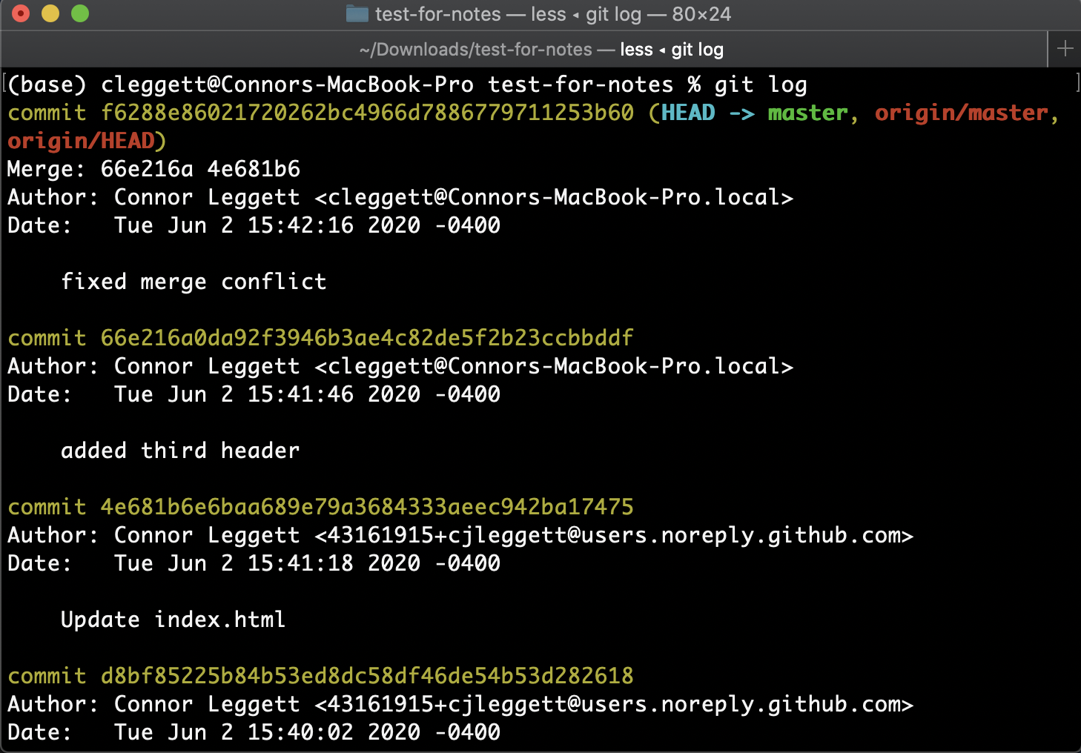Click the commit hash f6288e8602
Screen dimensions: 1081x753
(x=366, y=113)
